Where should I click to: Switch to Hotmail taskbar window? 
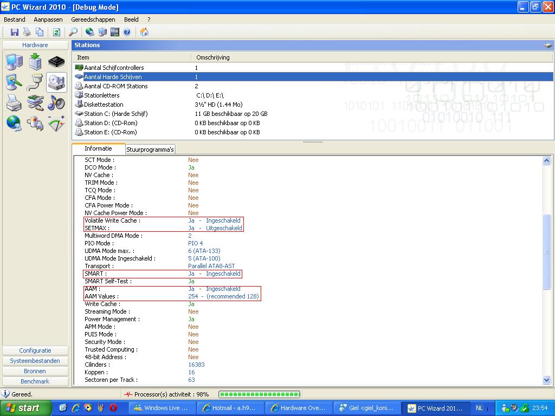(x=230, y=408)
